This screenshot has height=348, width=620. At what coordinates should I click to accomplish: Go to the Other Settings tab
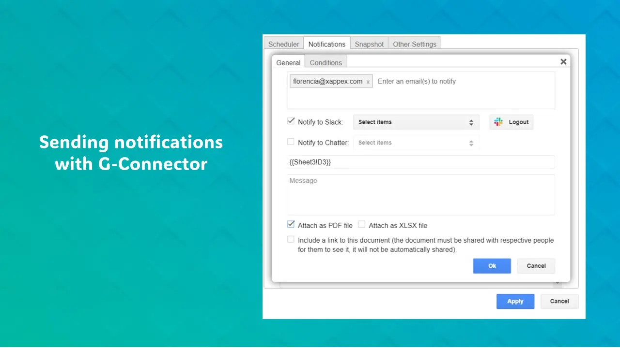[415, 44]
